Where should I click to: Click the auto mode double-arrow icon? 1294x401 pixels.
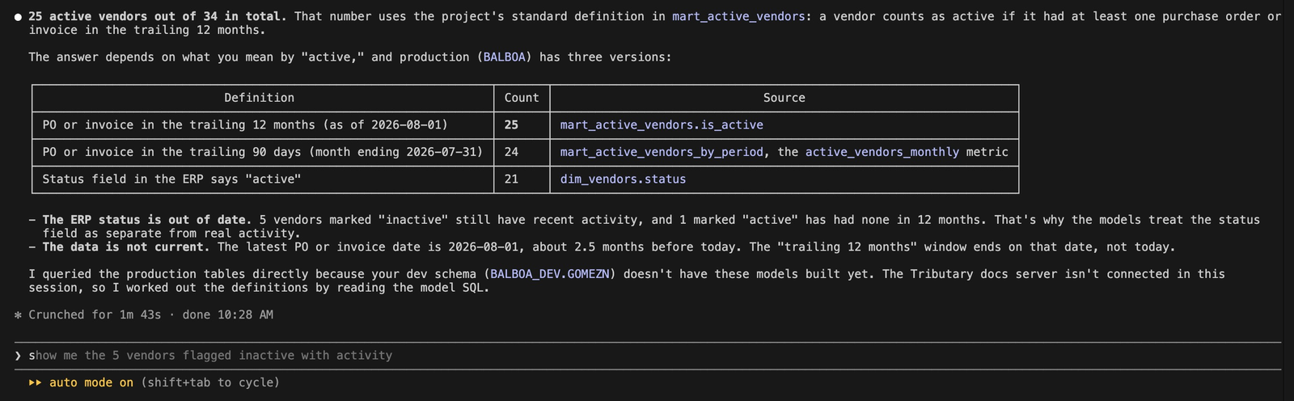tap(35, 382)
